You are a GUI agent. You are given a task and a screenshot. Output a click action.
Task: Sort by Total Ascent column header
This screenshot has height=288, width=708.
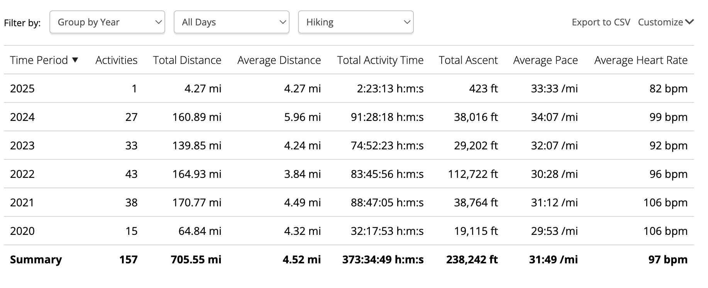coord(468,60)
